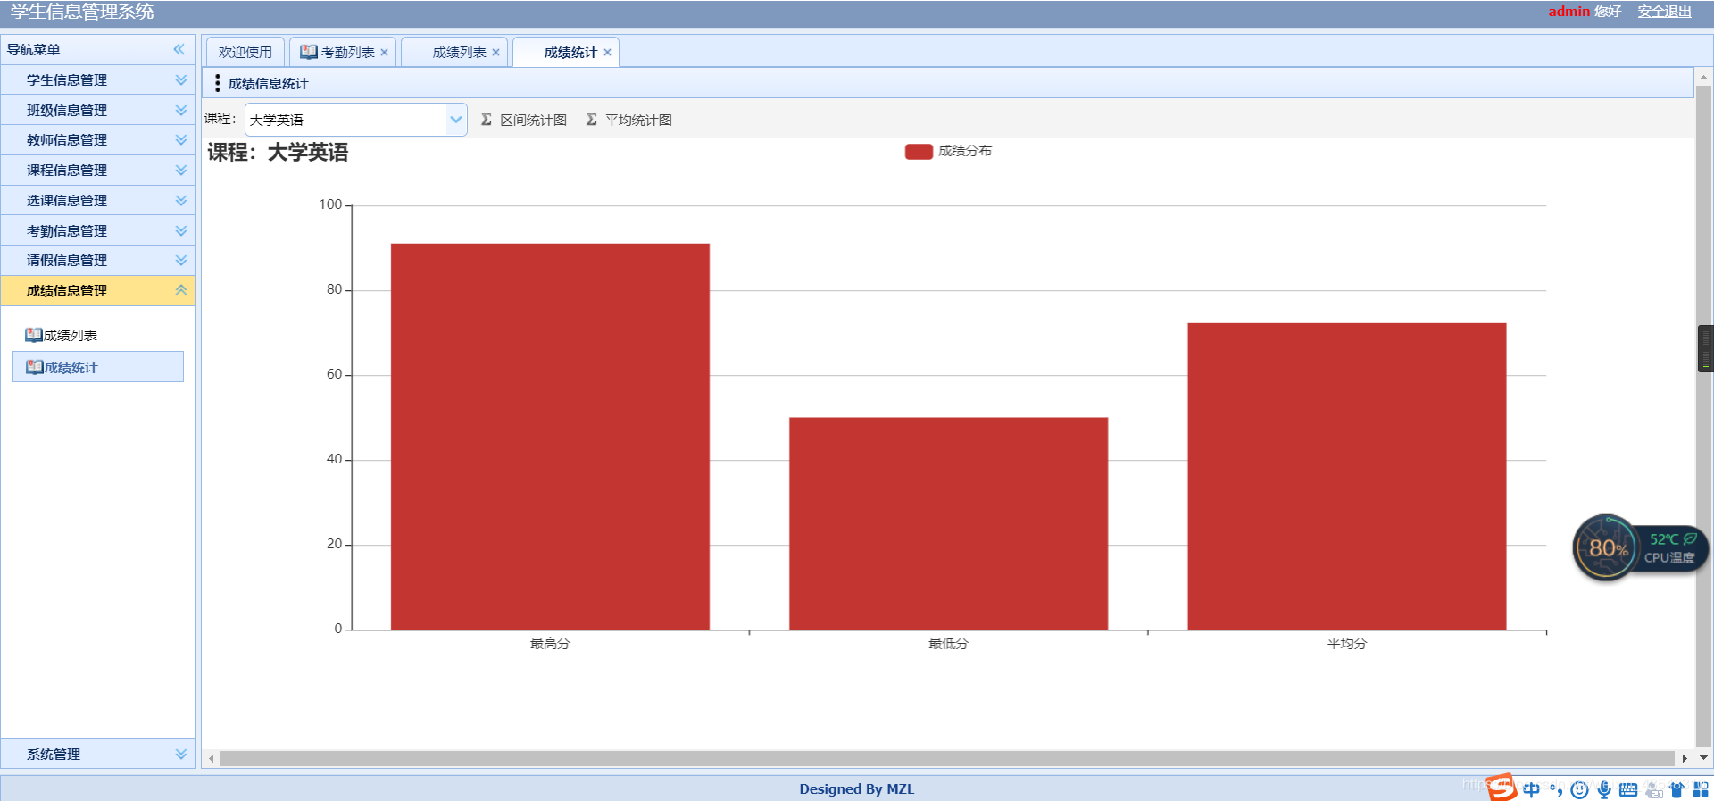The height and width of the screenshot is (801, 1714).
Task: Switch to the 欢迎使用 tab
Action: click(245, 52)
